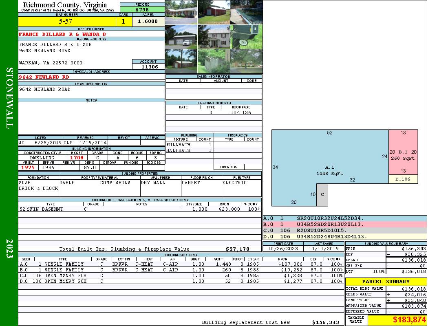Open the swimming pool photo

tap(246, 12)
